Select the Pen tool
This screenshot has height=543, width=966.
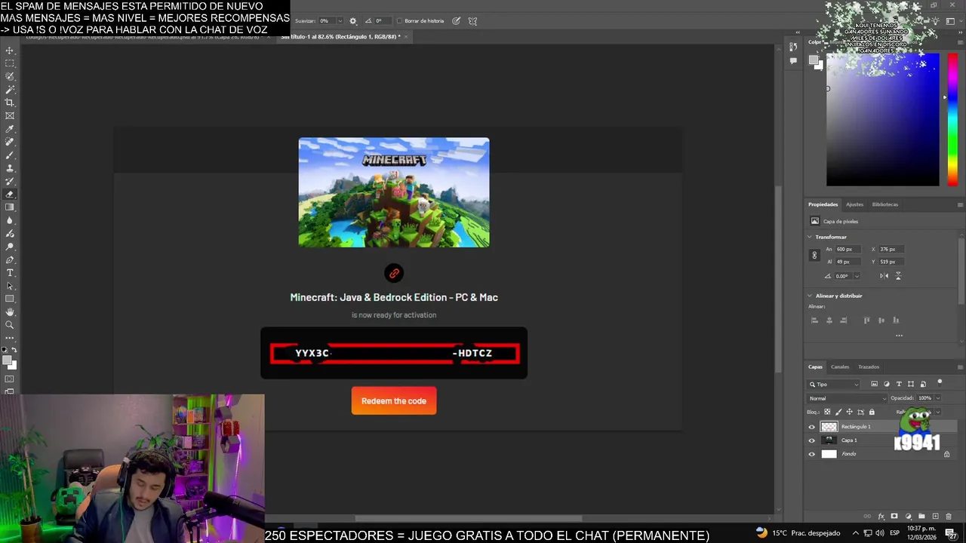10,259
